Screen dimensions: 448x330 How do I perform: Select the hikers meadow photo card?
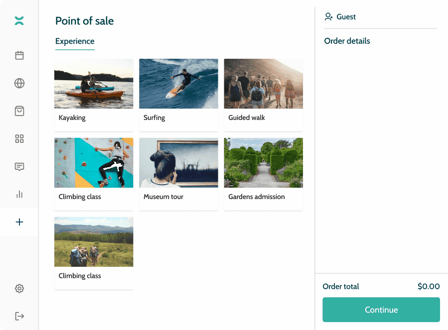[94, 242]
